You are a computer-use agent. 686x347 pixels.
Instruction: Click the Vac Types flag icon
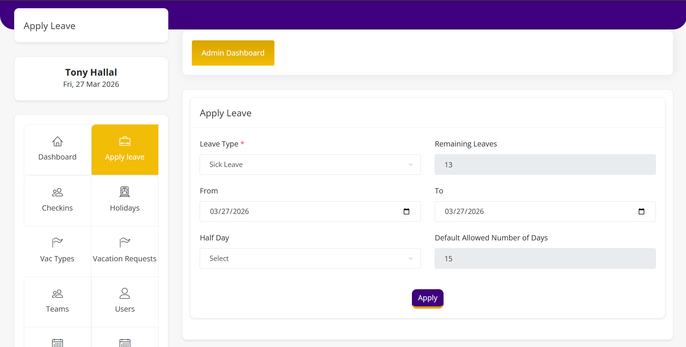[x=57, y=243]
